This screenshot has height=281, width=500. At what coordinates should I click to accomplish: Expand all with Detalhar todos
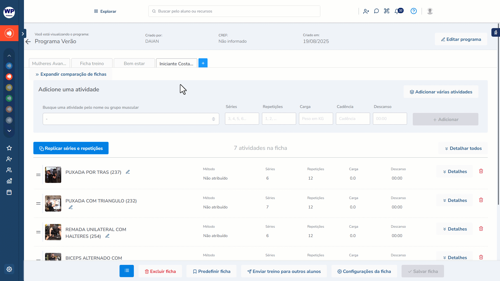coord(463,148)
